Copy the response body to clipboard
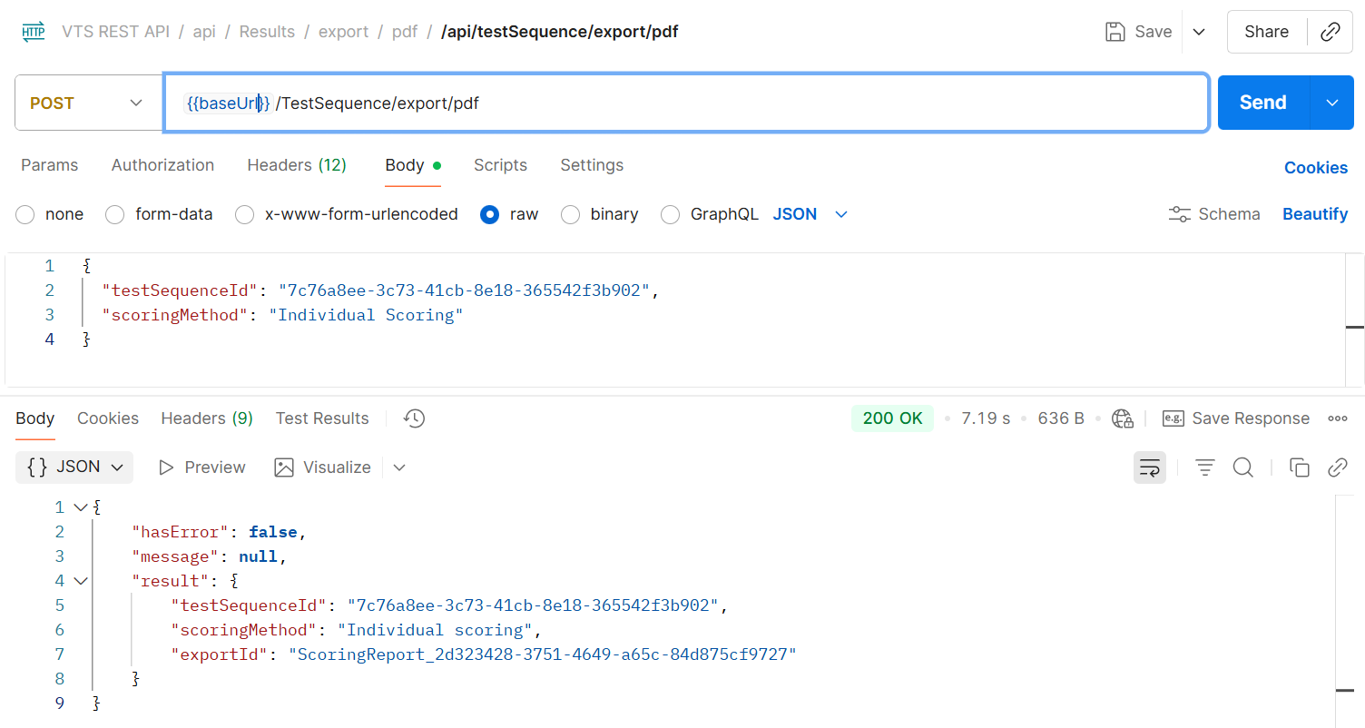1365x728 pixels. click(1300, 467)
